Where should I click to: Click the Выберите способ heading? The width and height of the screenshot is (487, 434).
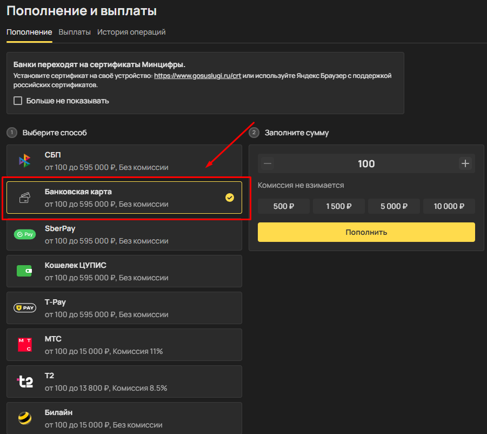(55, 133)
